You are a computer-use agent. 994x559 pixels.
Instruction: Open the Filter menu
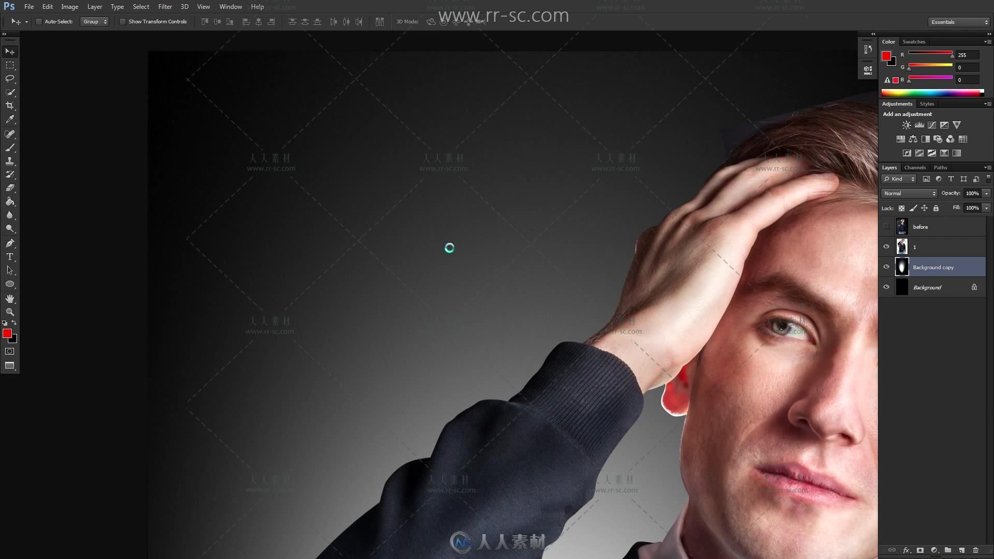[165, 7]
